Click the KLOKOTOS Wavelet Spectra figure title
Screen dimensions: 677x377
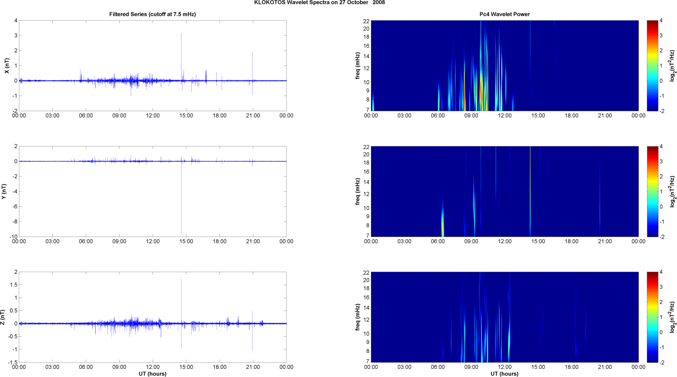point(319,3)
